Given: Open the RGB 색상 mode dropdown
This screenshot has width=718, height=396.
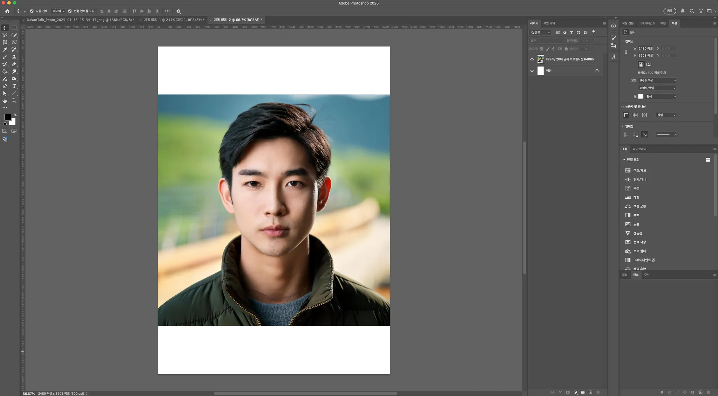Looking at the screenshot, I should click(657, 80).
